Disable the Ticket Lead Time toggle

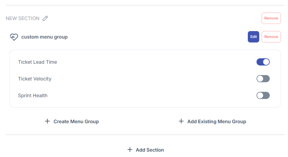click(x=263, y=62)
